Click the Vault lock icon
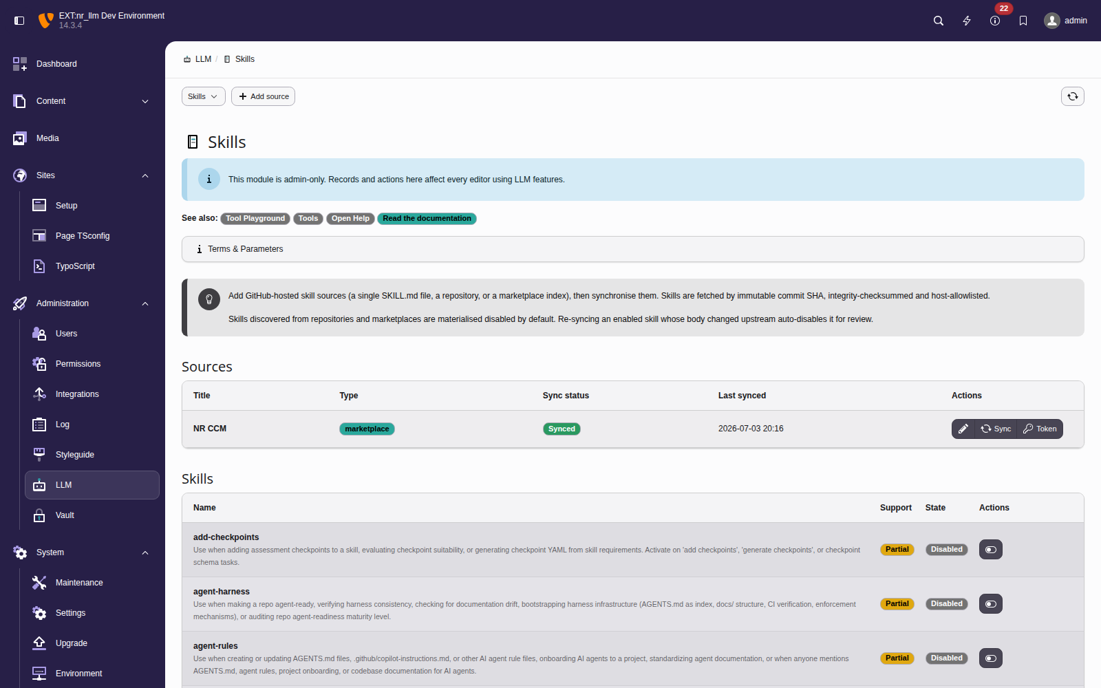 pyautogui.click(x=39, y=515)
